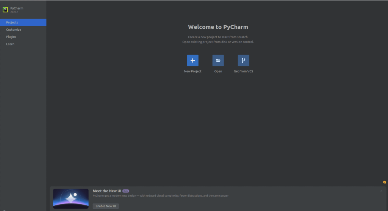Click the 'Welcome to PyCharm' heading
This screenshot has height=211, width=388.
click(x=218, y=27)
